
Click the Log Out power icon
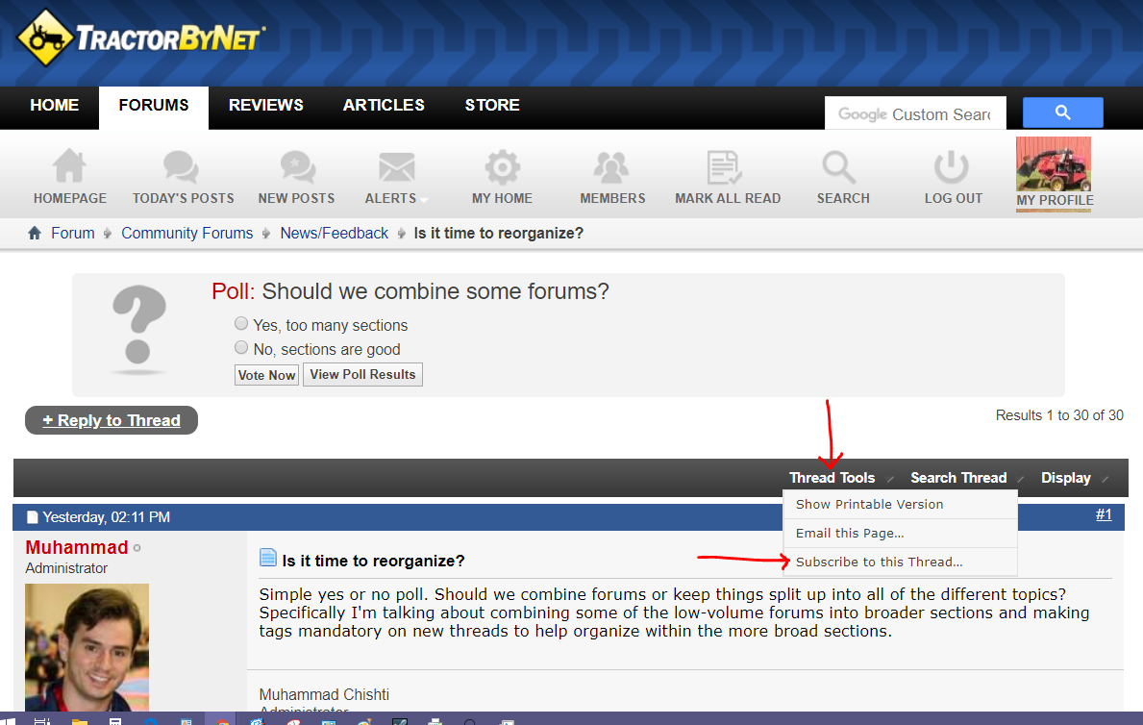coord(952,166)
